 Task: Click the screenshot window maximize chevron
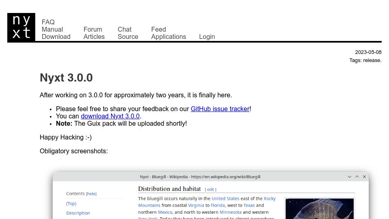357,177
